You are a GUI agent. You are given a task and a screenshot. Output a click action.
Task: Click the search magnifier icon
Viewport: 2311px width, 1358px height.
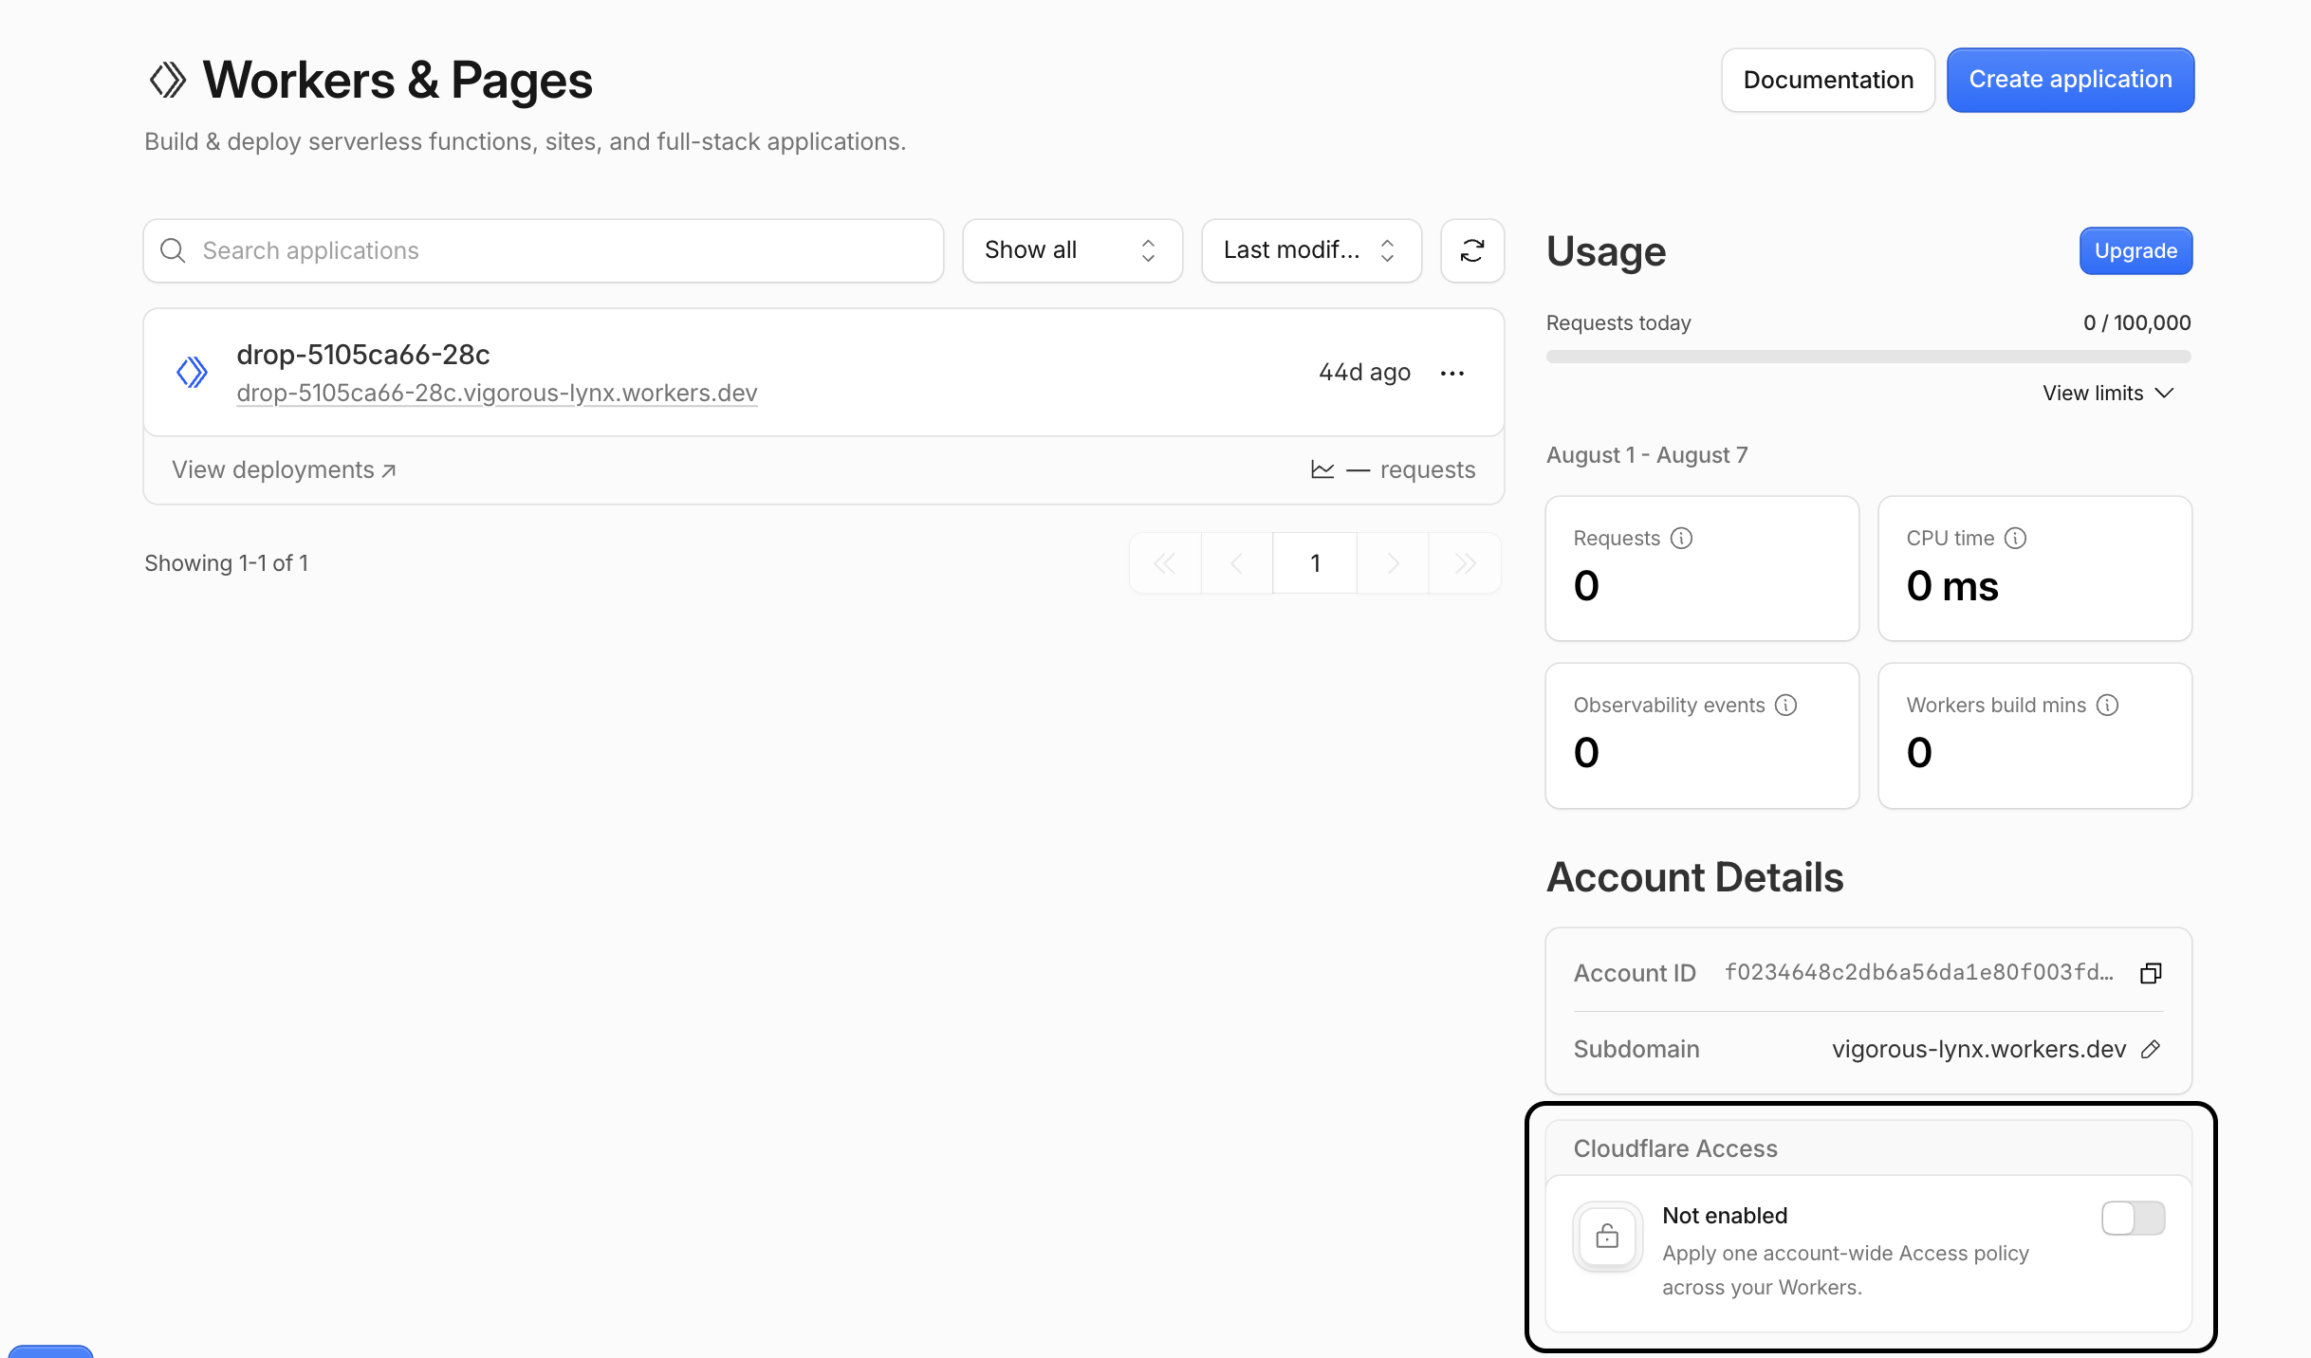coord(173,250)
